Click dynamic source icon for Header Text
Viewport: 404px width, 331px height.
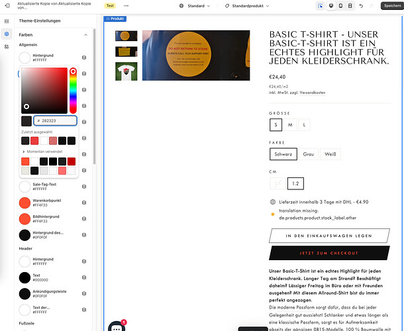coord(84,277)
